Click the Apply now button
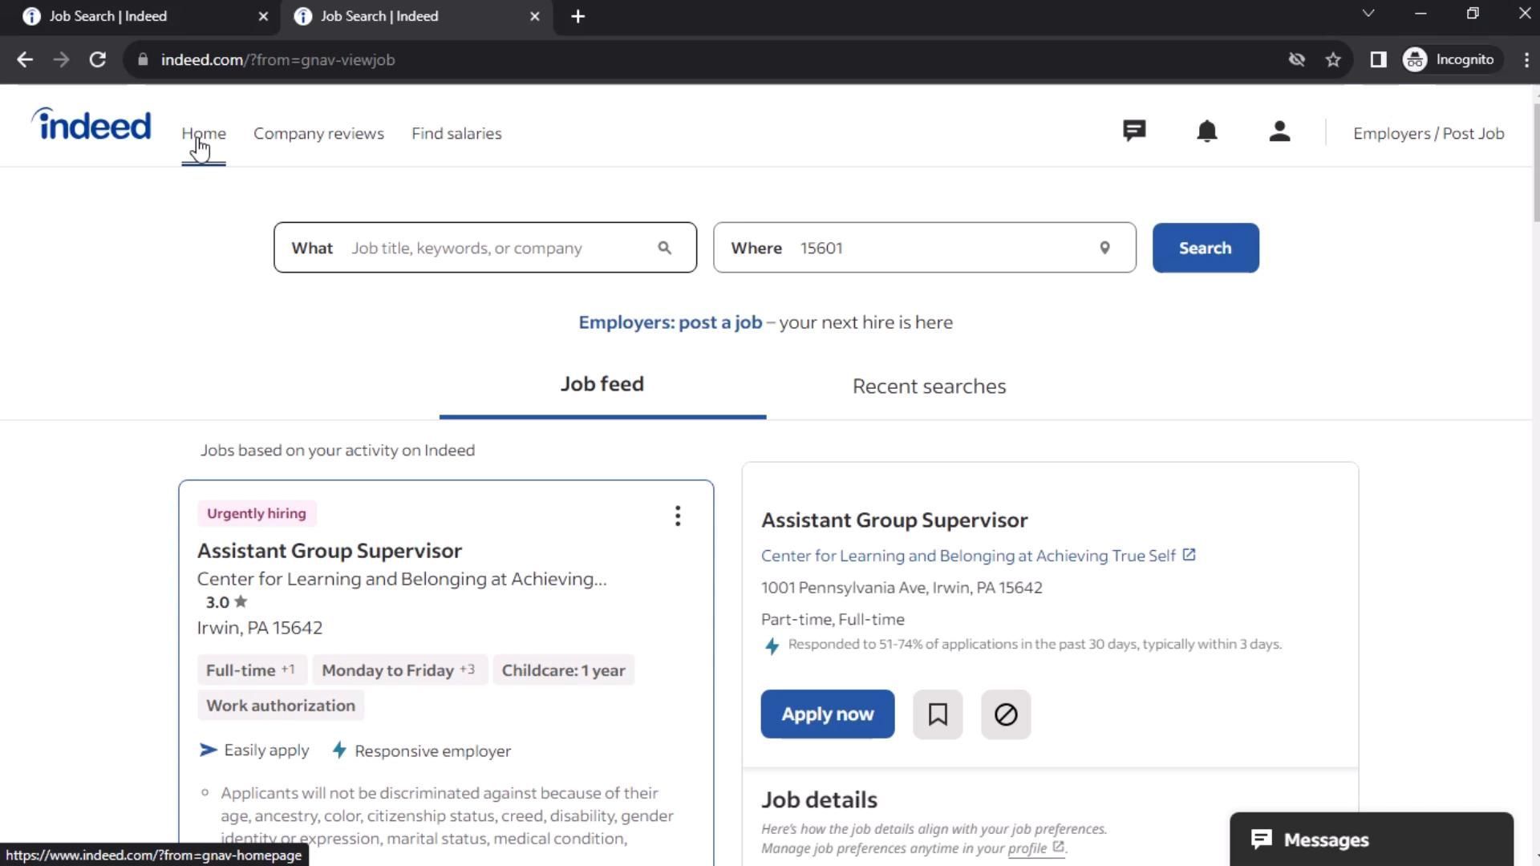Screen dimensions: 1540x866 (827, 714)
